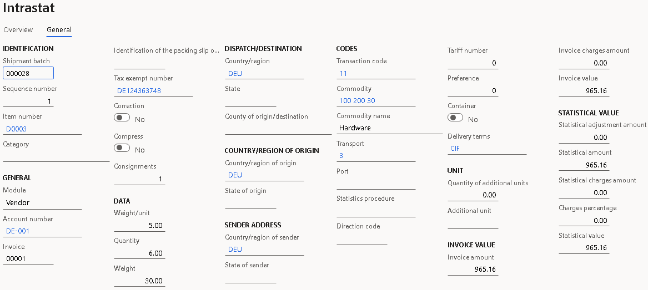Turn on the Container toggle

tap(455, 118)
